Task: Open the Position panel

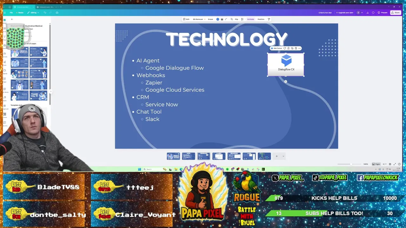Action: coord(261,19)
